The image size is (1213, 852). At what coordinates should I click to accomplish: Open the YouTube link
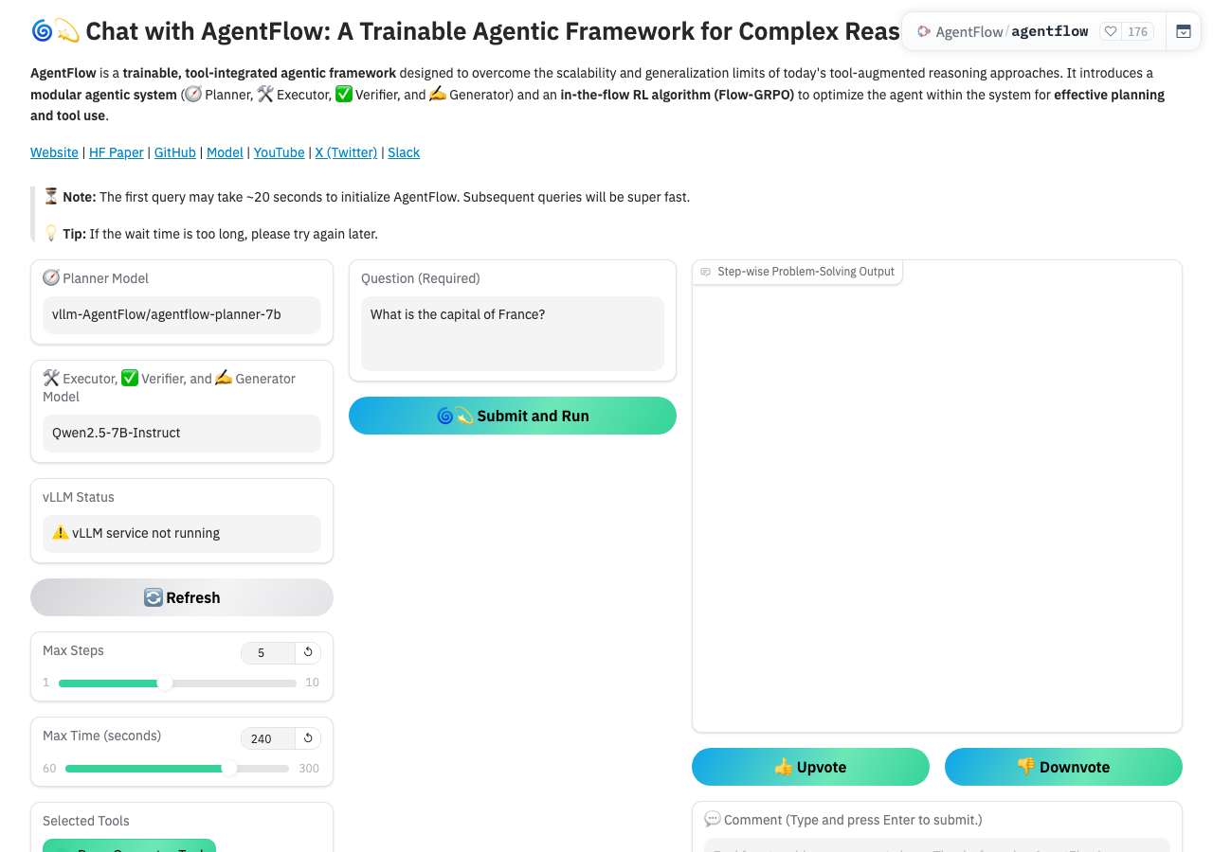click(x=280, y=152)
